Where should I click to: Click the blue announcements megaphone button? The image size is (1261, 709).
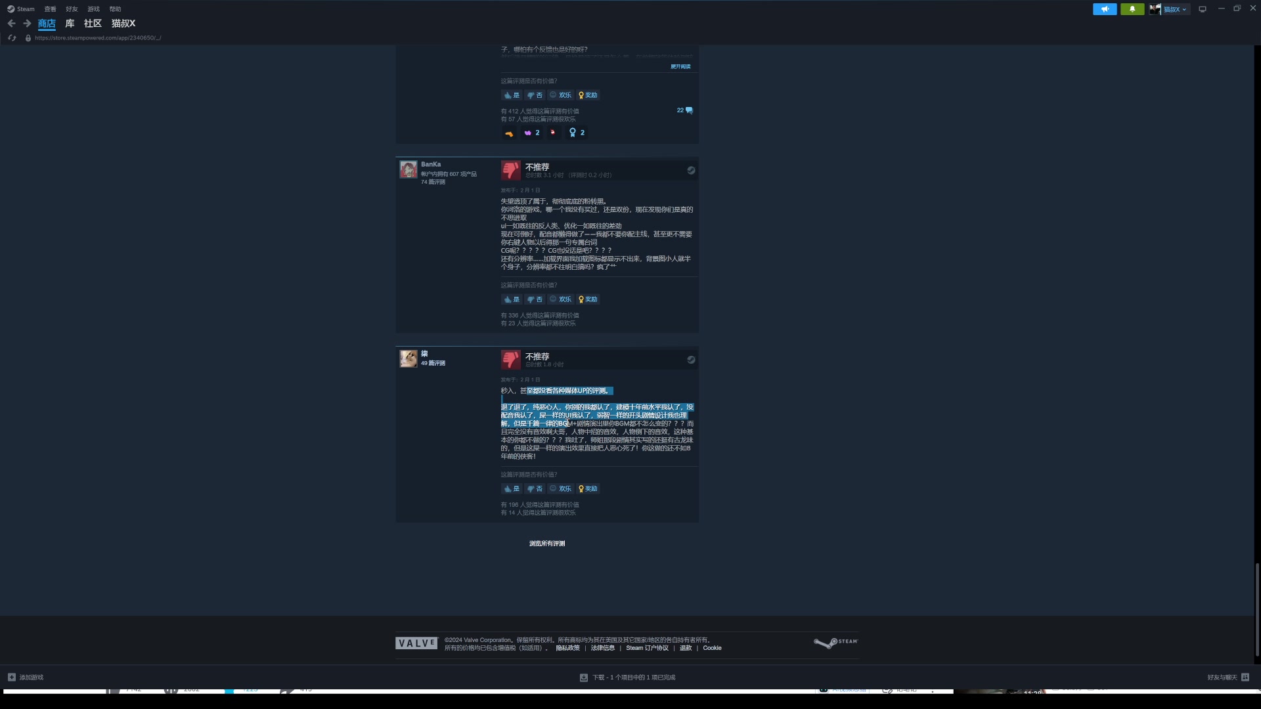coord(1105,9)
